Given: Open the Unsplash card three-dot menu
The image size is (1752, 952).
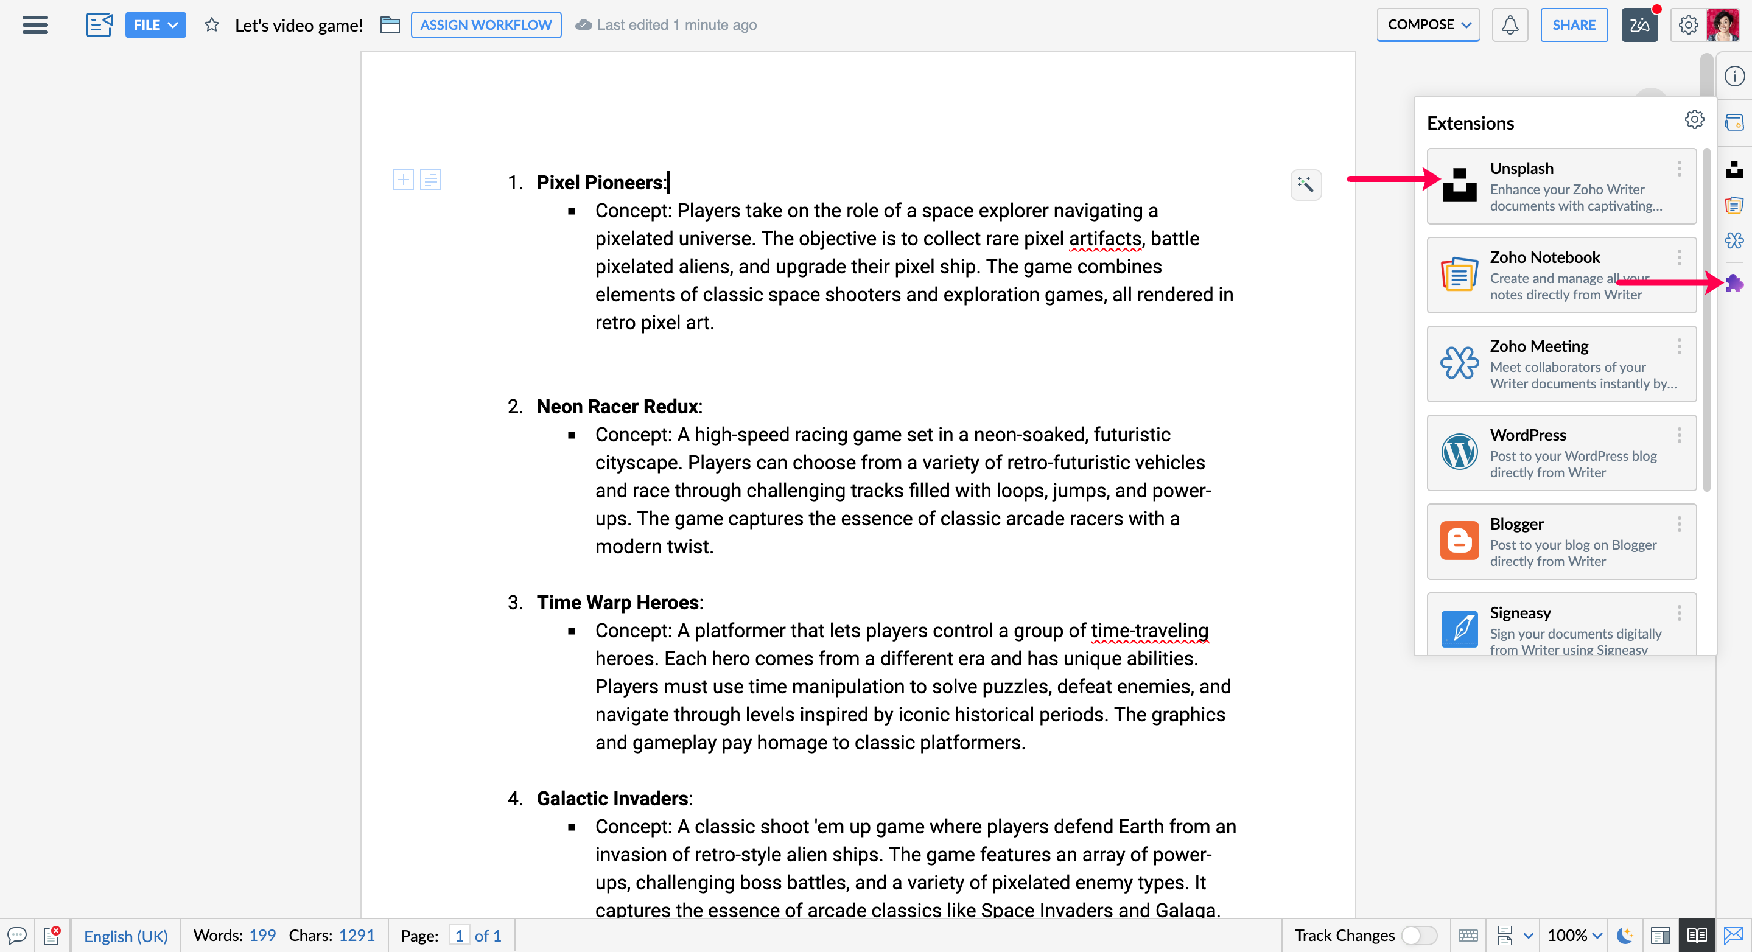Looking at the screenshot, I should (1678, 168).
